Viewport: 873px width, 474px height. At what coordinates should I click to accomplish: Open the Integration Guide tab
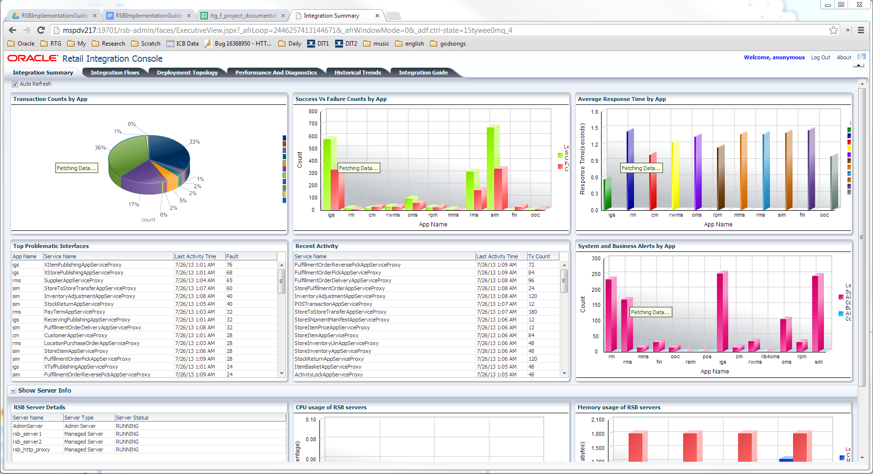pos(423,73)
